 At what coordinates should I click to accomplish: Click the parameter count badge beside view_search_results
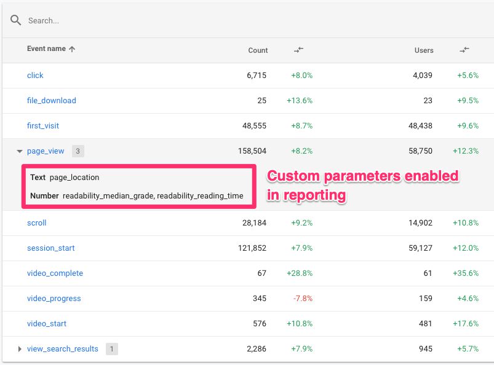(111, 349)
